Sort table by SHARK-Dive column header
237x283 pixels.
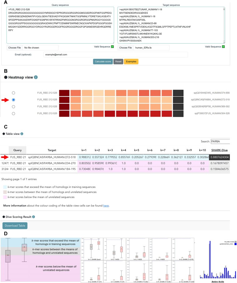(220, 150)
